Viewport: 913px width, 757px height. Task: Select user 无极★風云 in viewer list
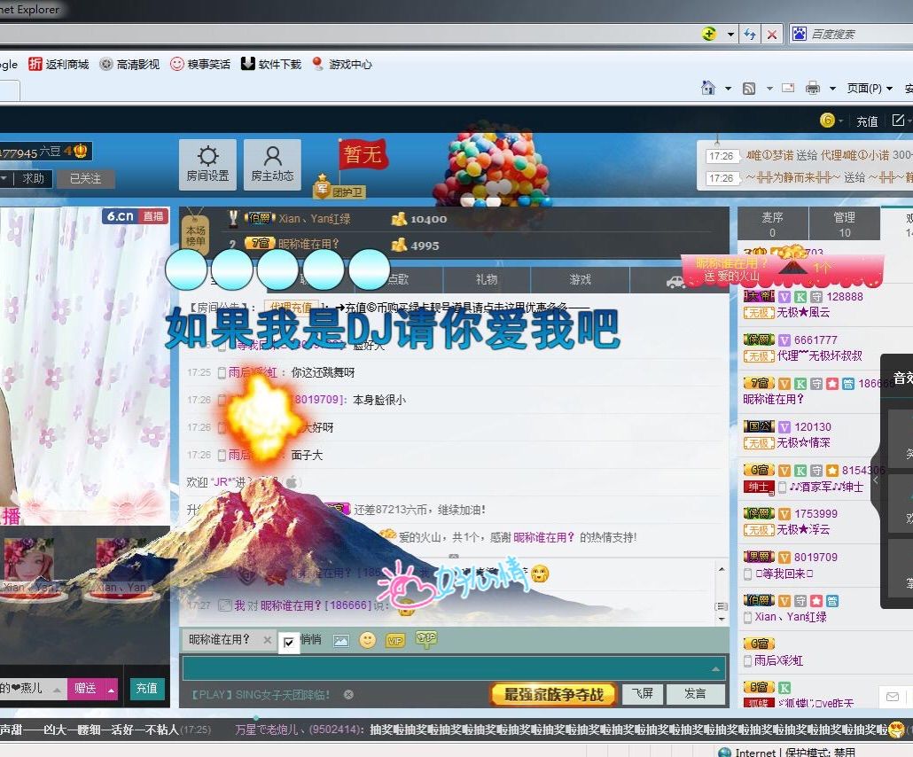[x=803, y=313]
